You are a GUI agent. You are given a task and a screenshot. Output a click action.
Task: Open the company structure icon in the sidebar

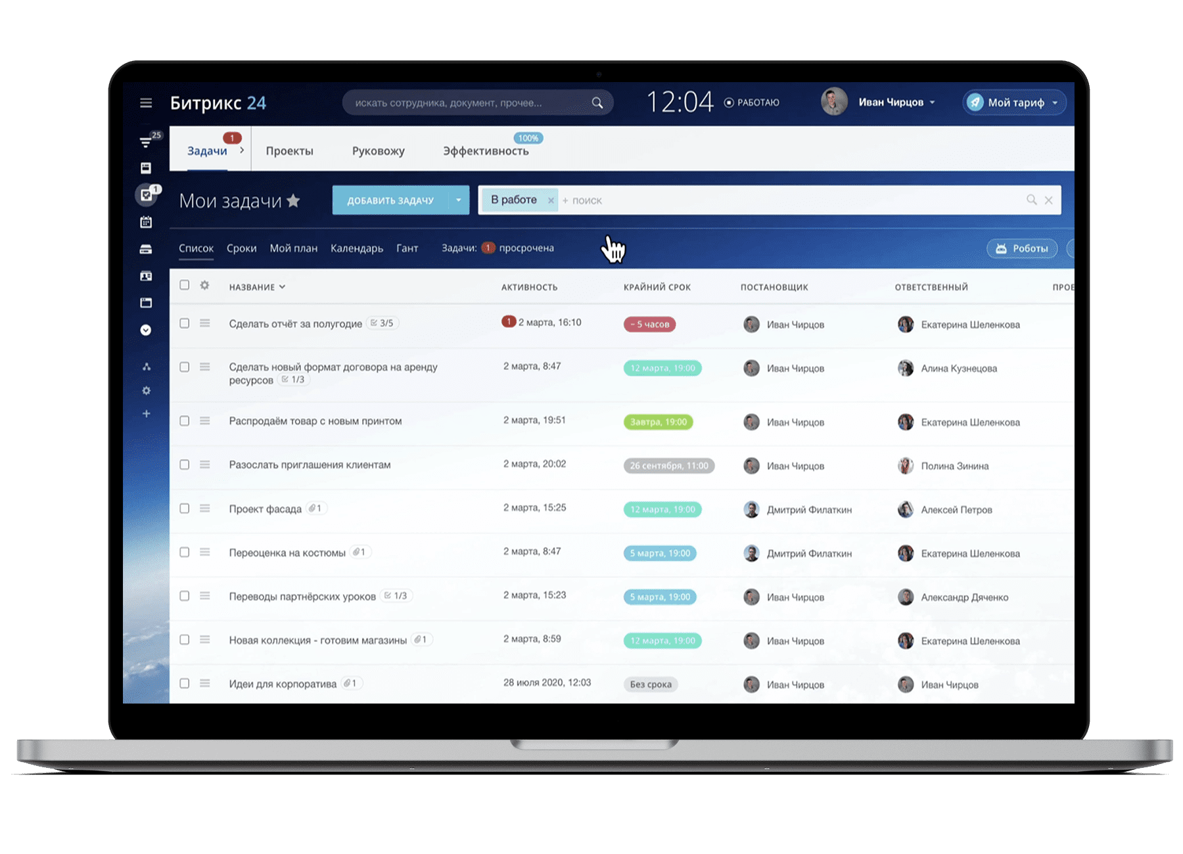click(147, 367)
